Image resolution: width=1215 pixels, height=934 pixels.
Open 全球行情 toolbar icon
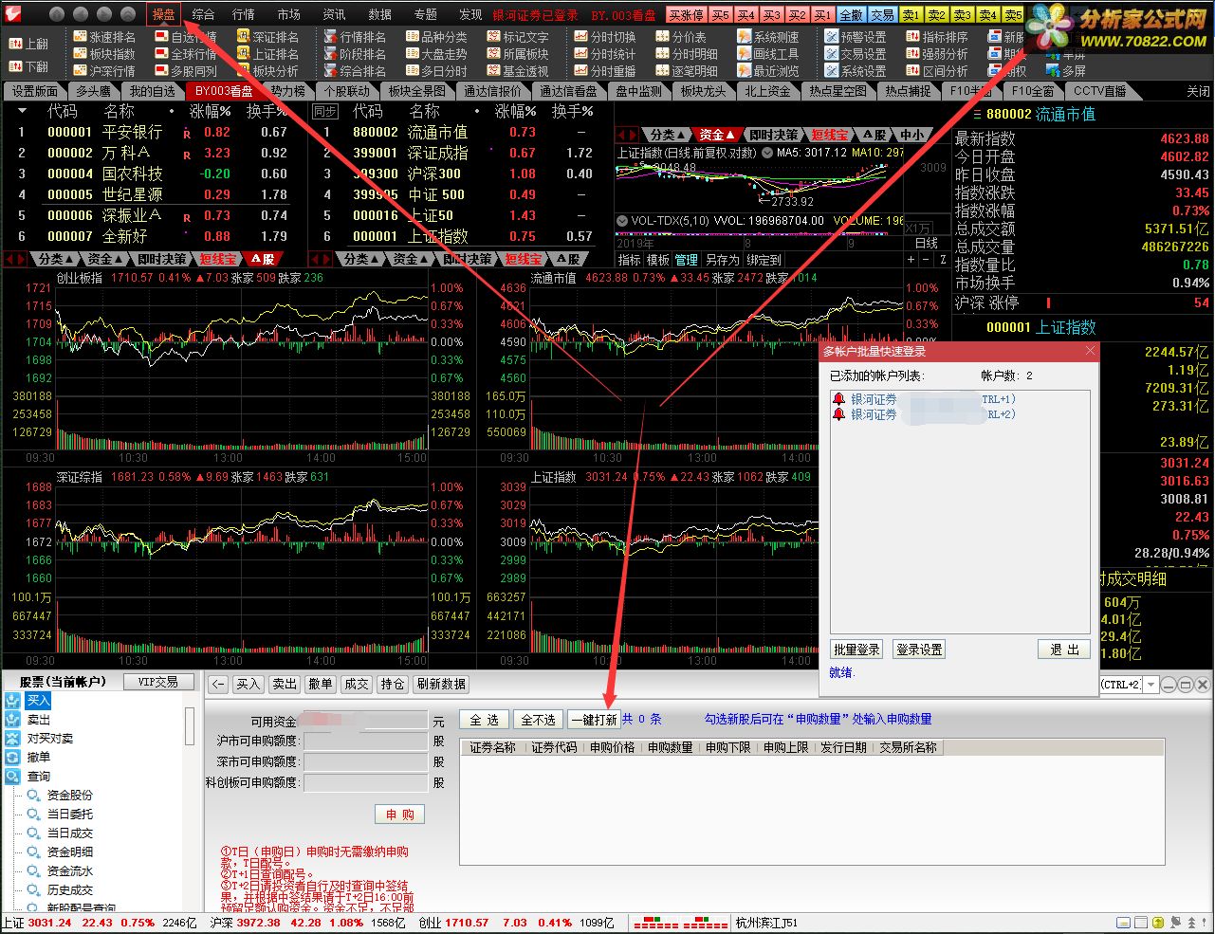coord(186,54)
